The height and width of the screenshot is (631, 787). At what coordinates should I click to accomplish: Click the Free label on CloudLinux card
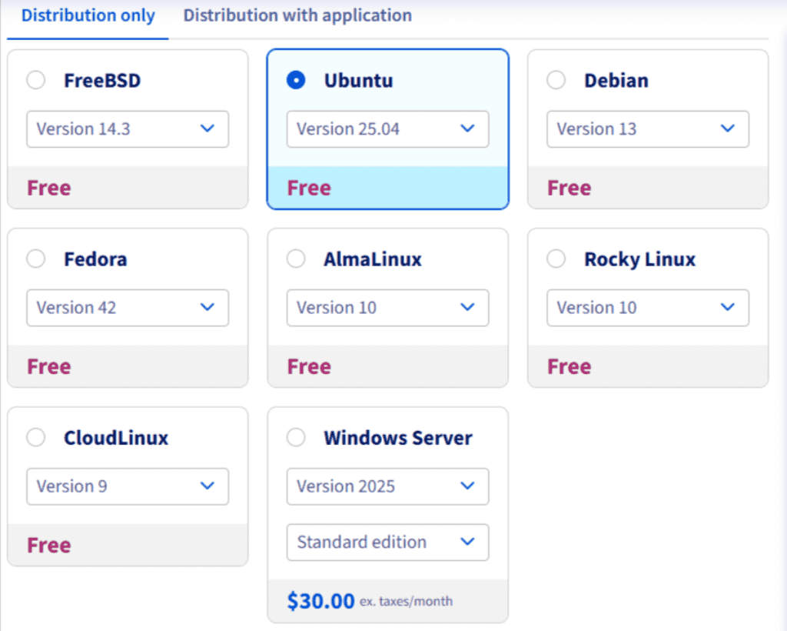click(49, 545)
